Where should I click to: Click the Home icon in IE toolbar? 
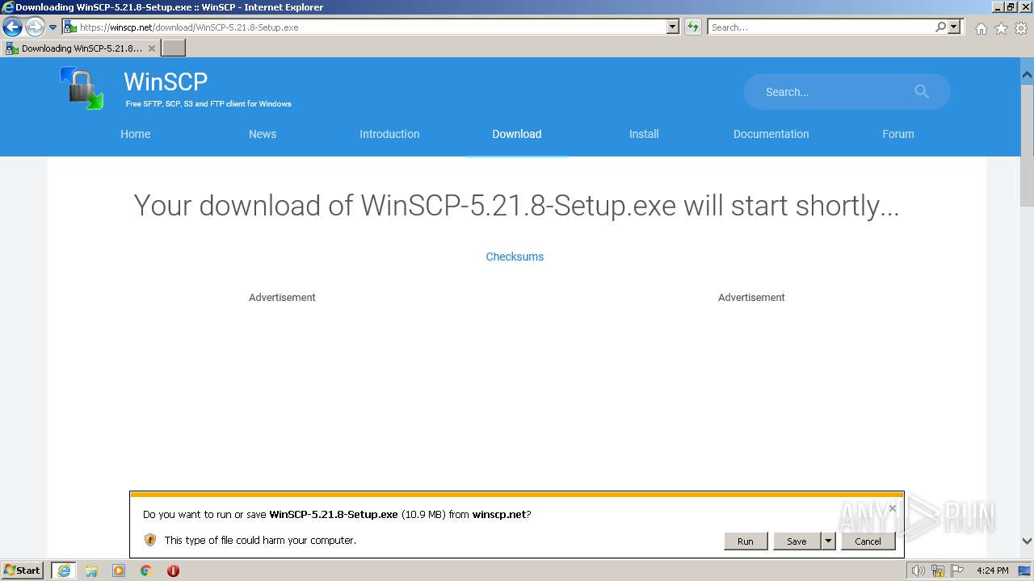(981, 28)
